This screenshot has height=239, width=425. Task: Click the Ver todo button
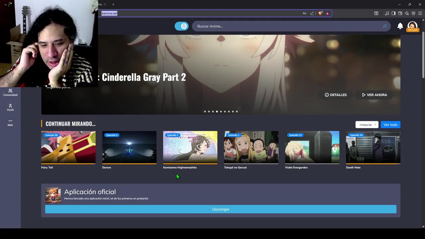tap(390, 125)
